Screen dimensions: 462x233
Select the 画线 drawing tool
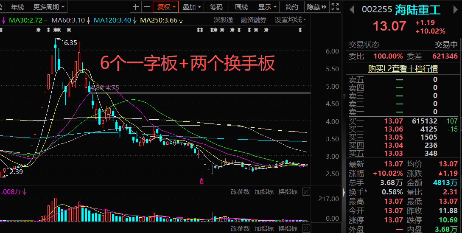[x=241, y=7]
